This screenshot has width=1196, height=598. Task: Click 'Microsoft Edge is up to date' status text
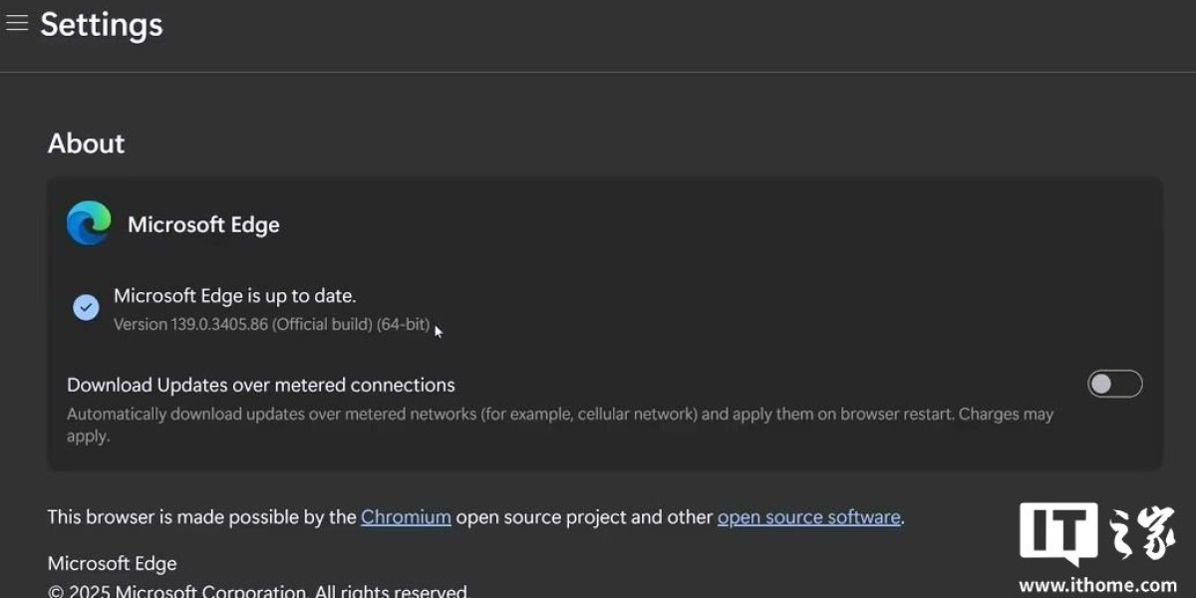[x=234, y=295]
